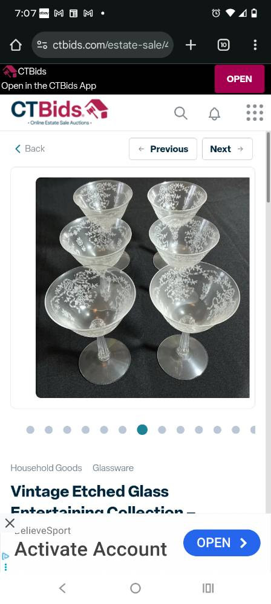
Task: Open the tab switcher showing 10 tabs
Action: (x=223, y=45)
